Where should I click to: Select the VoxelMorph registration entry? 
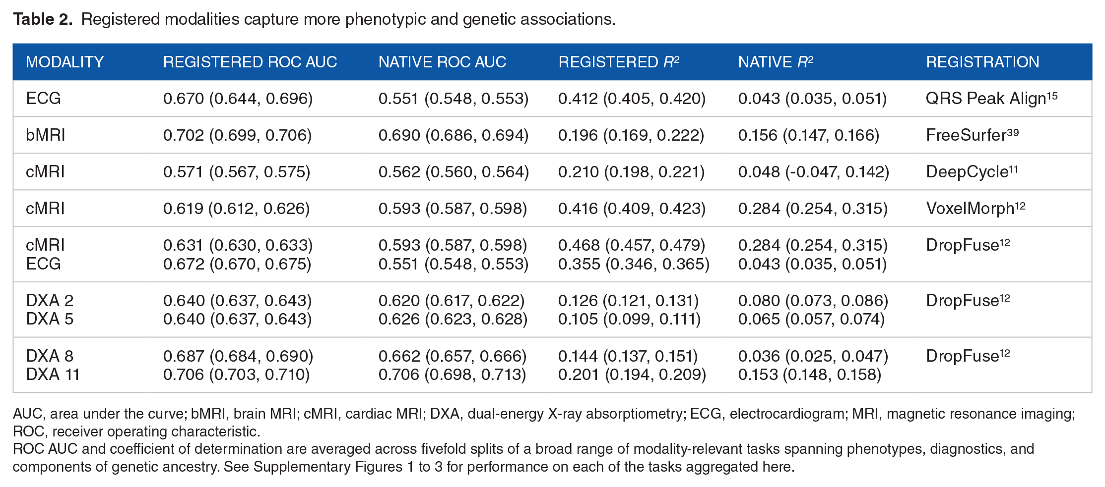pyautogui.click(x=975, y=209)
